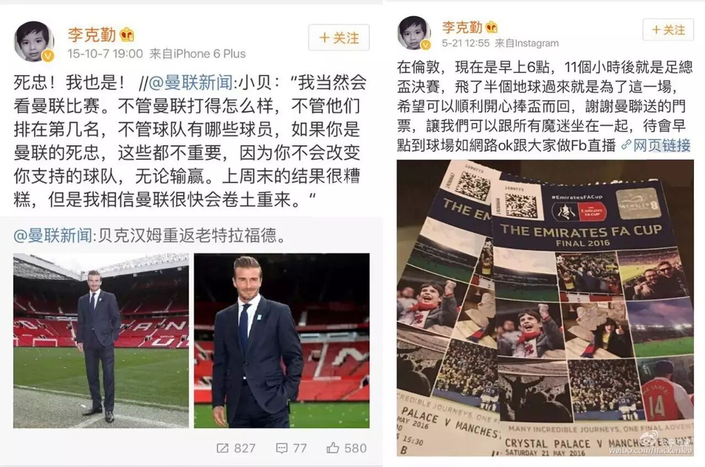Click the repost icon showing 827
Image resolution: width=705 pixels, height=467 pixels.
(223, 448)
